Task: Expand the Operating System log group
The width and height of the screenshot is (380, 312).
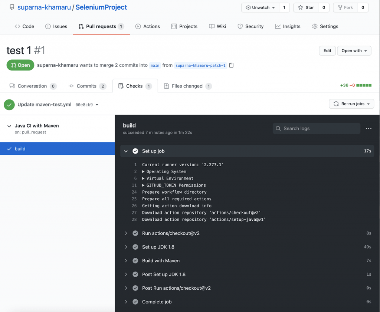Action: (144, 172)
